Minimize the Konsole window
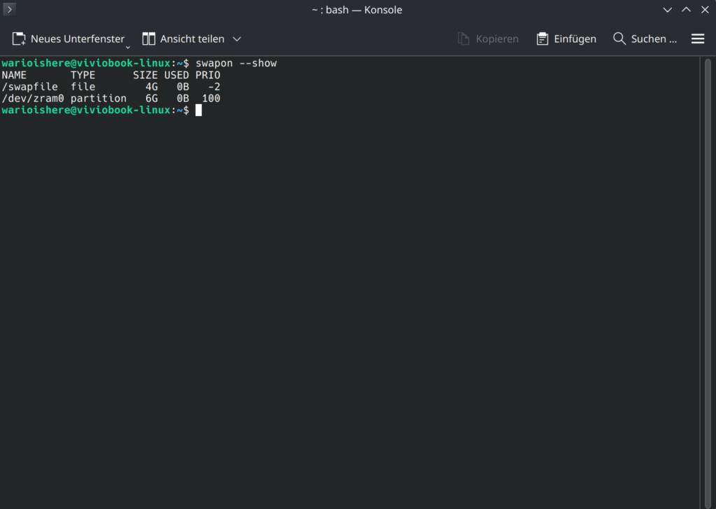 coord(668,10)
